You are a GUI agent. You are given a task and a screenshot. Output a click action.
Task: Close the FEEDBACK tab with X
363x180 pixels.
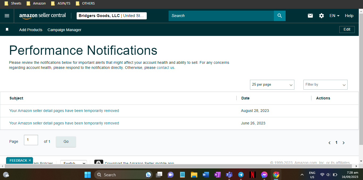tap(30, 160)
